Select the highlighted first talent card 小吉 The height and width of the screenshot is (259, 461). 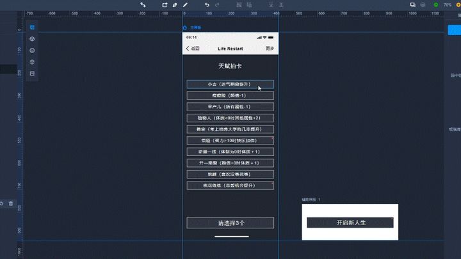(x=230, y=84)
